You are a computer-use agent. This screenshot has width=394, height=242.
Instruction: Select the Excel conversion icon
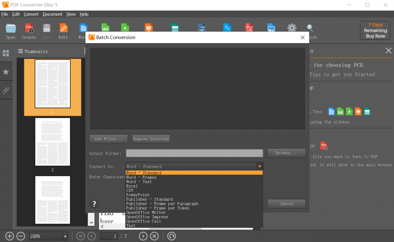tap(105, 28)
